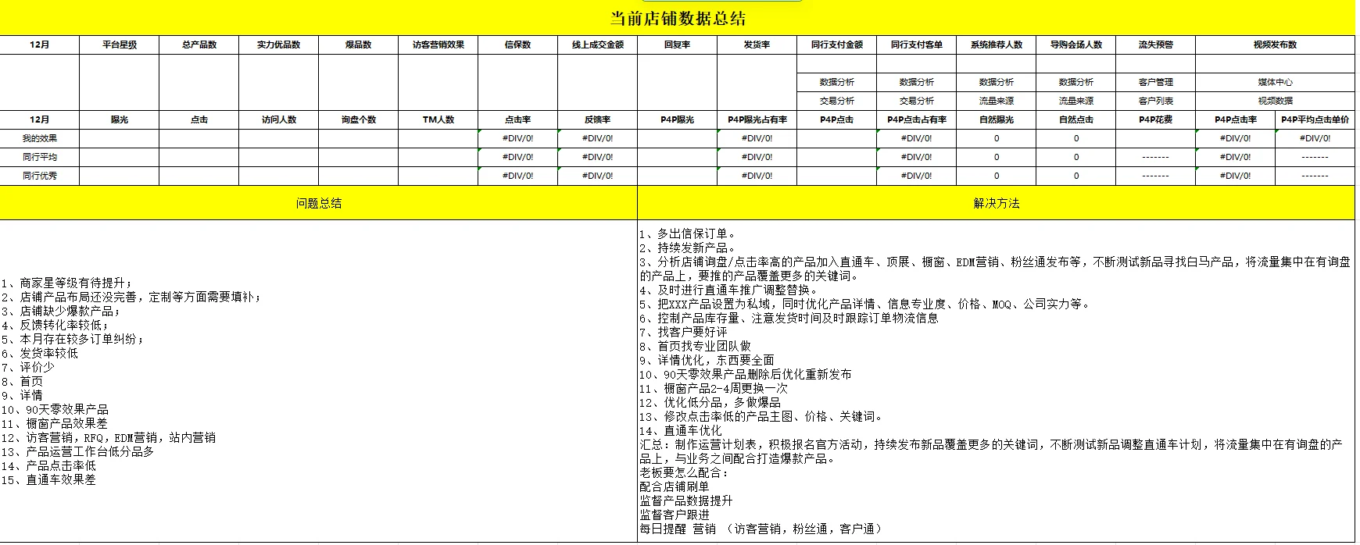Image resolution: width=1360 pixels, height=545 pixels.
Task: Click 我的效果 row's 点击率 #DIV/0! cell
Action: 518,138
